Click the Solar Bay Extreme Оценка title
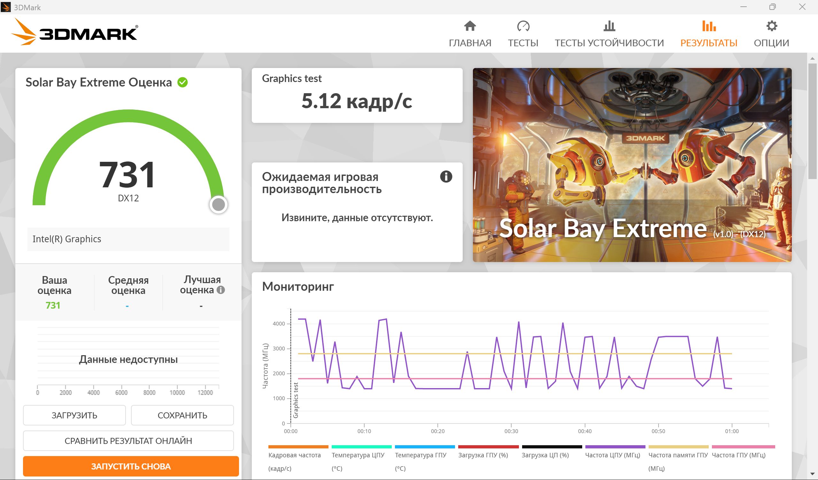The image size is (818, 480). pos(99,82)
